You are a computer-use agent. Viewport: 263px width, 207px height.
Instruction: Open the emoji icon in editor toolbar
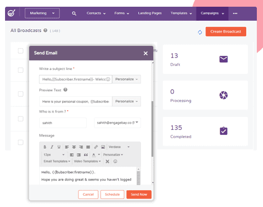115,161
